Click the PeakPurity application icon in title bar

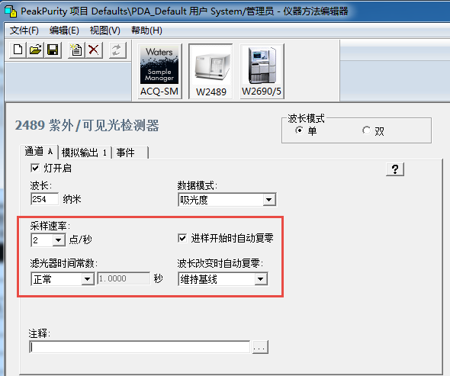coord(11,11)
